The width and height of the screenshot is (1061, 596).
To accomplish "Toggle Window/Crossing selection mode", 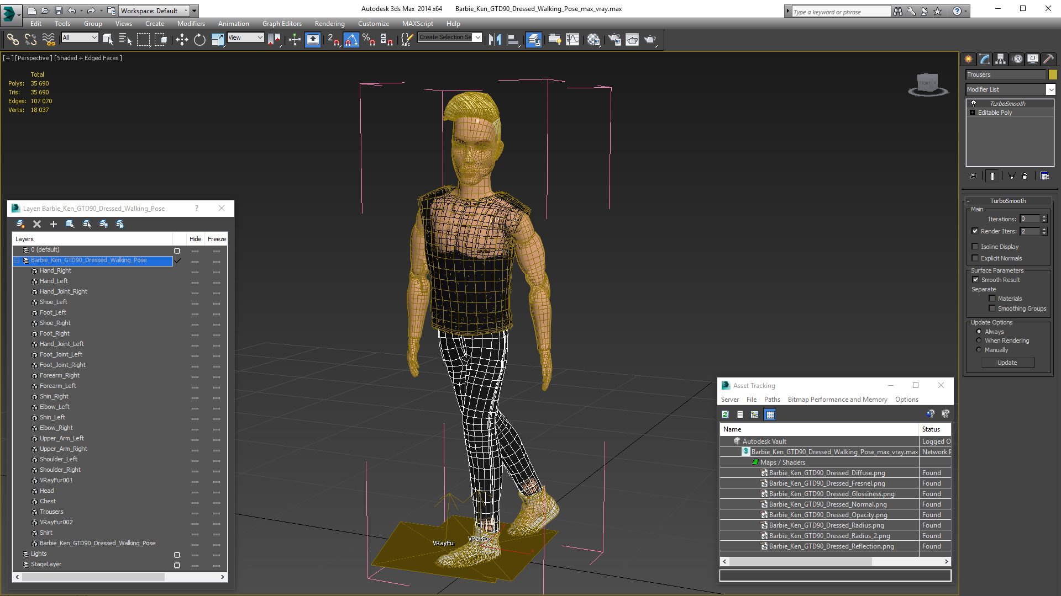I will (161, 39).
